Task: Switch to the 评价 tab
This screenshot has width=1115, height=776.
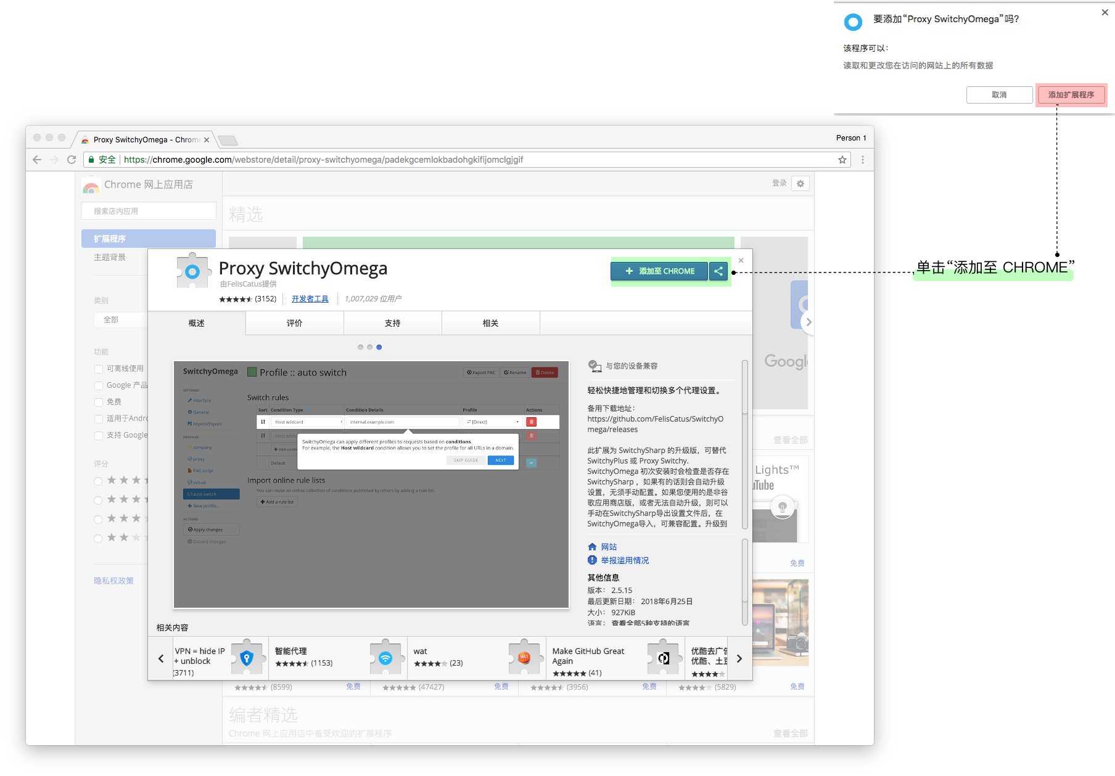Action: pos(294,323)
